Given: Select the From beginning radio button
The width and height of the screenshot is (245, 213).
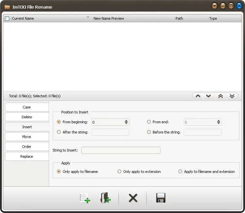Looking at the screenshot, I should [x=59, y=122].
